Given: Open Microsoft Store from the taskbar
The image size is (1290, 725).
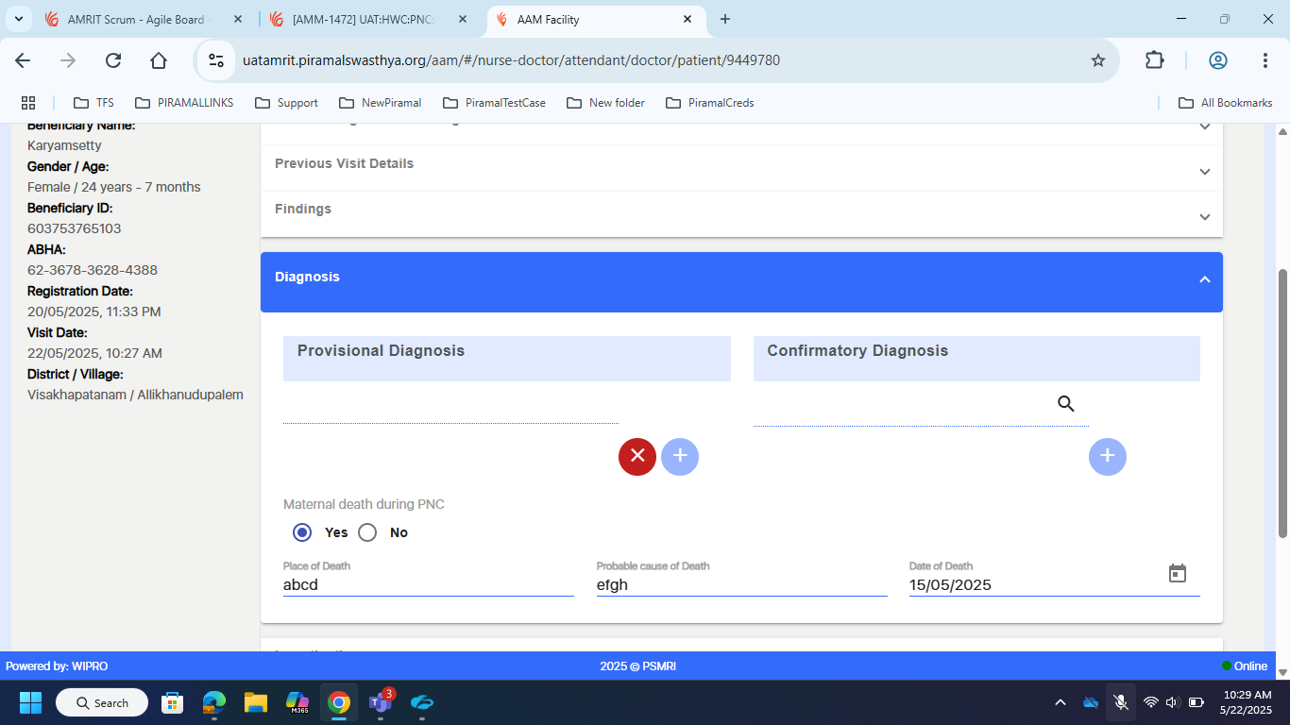Looking at the screenshot, I should click(173, 702).
